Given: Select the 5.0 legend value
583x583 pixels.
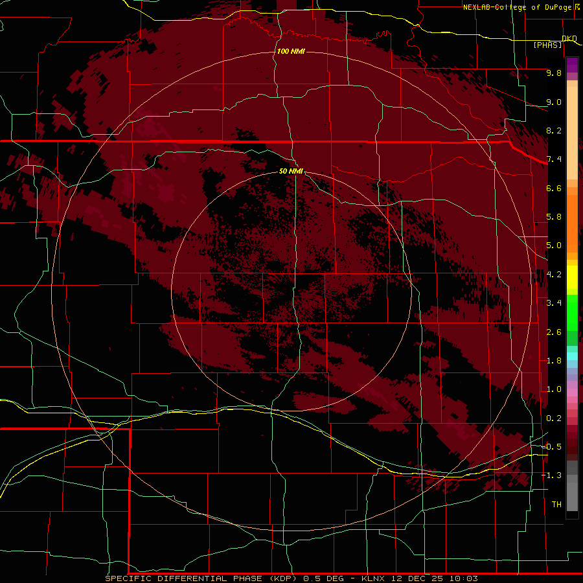Looking at the screenshot, I should coord(554,246).
